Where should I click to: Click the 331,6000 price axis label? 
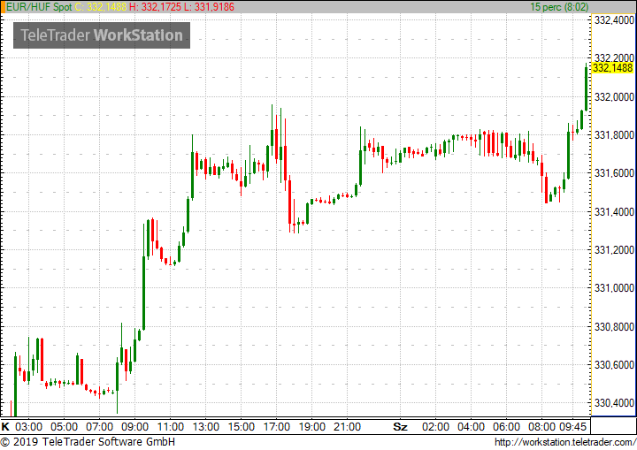[x=614, y=173]
